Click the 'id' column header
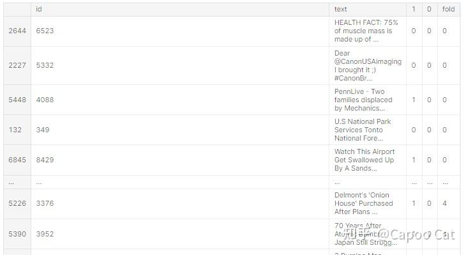This screenshot has width=466, height=255. point(39,9)
